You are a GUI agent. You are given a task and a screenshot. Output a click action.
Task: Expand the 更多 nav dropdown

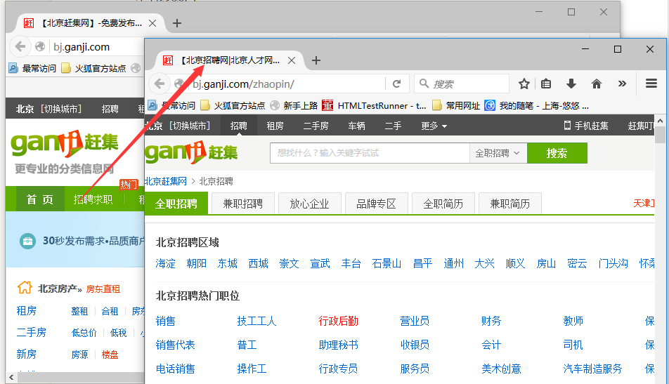pos(434,126)
